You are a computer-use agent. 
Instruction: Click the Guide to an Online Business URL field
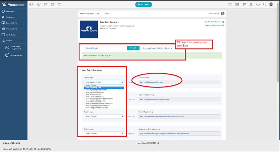(179, 134)
